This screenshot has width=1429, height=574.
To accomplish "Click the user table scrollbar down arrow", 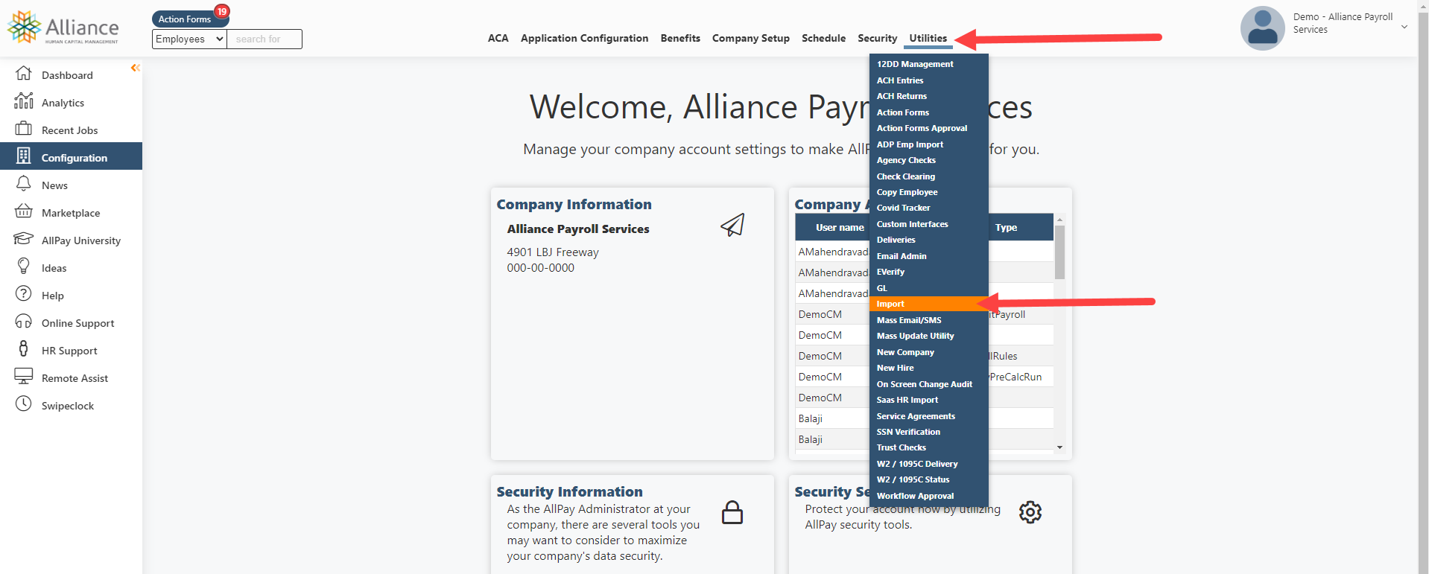I will click(x=1059, y=447).
